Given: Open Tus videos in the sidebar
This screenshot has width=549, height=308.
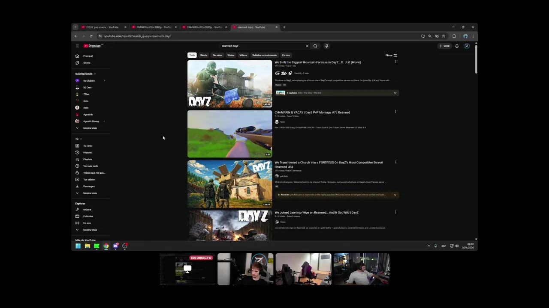Looking at the screenshot, I should [89, 180].
